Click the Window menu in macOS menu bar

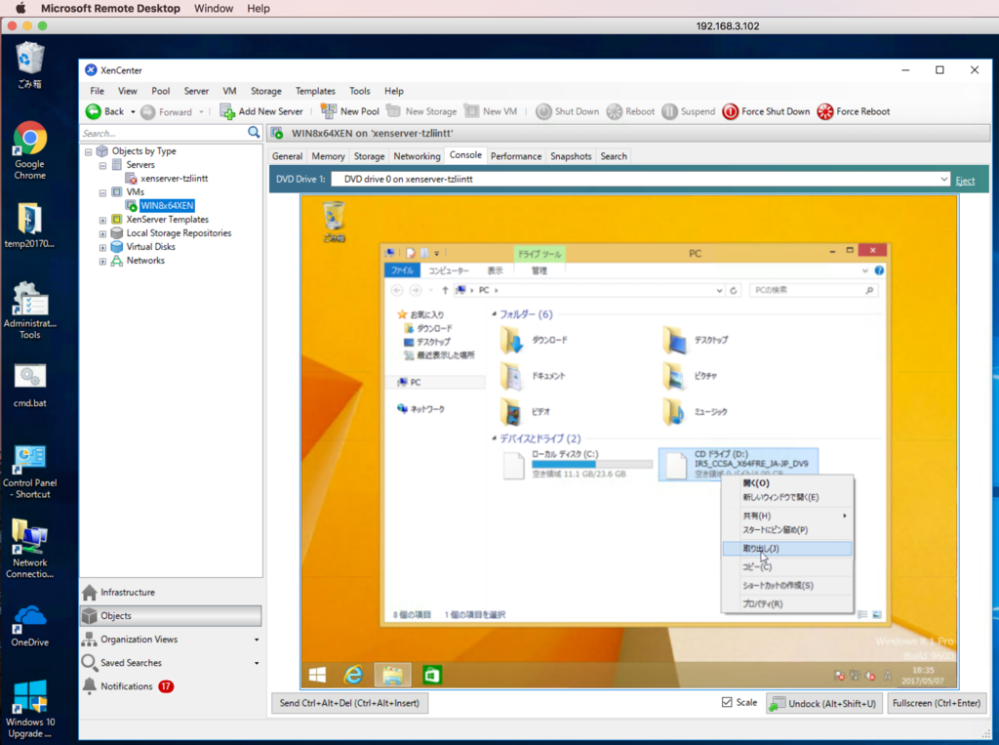(x=214, y=8)
